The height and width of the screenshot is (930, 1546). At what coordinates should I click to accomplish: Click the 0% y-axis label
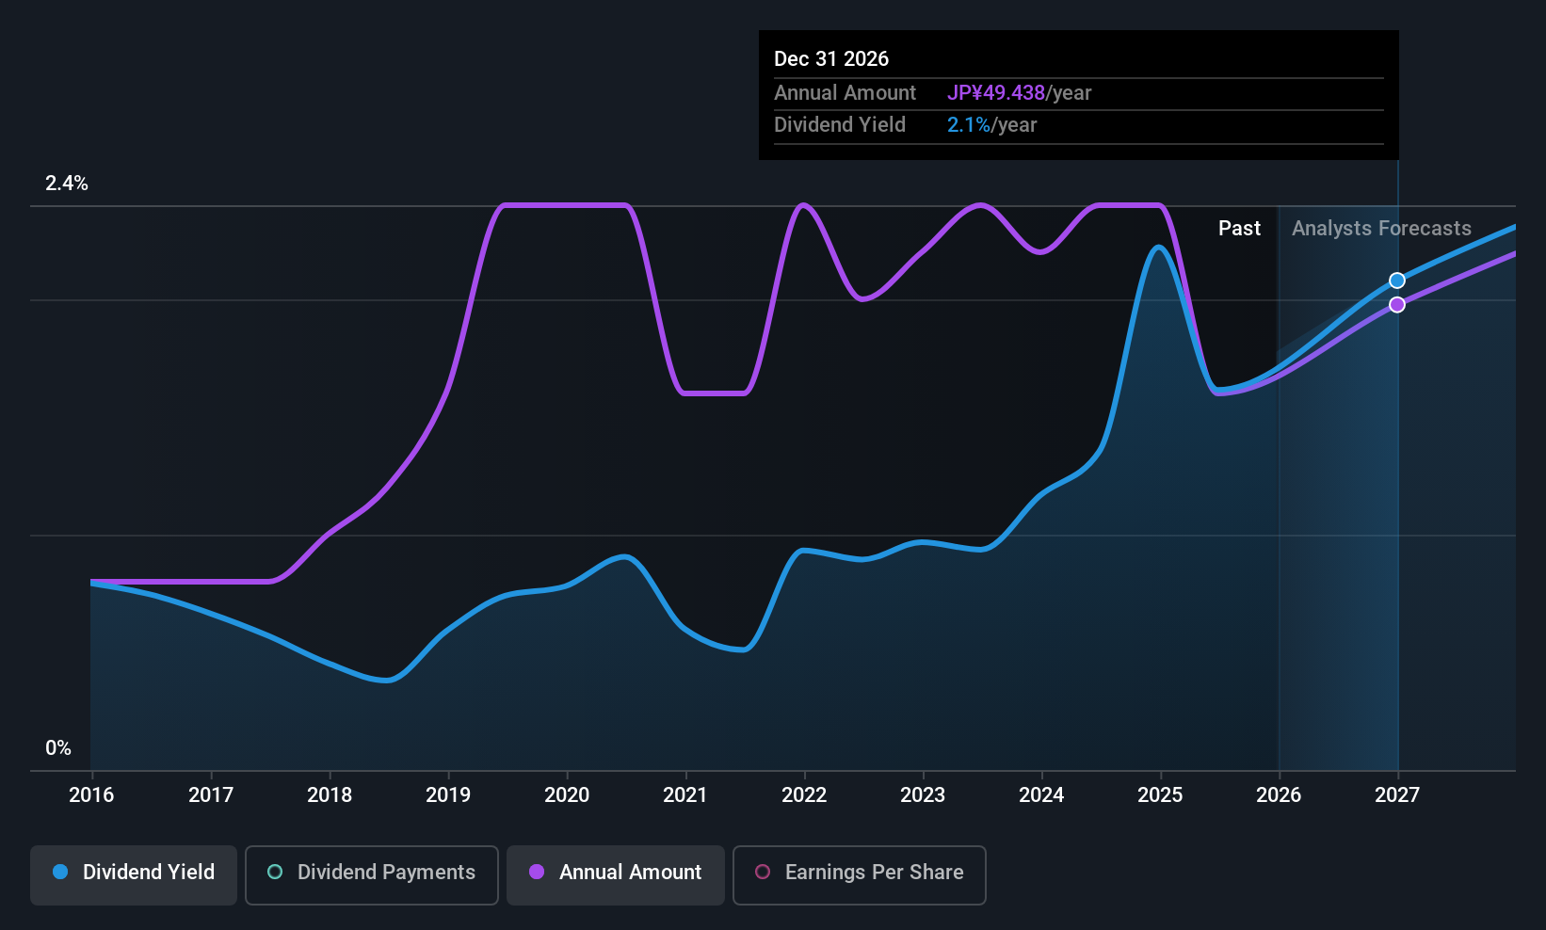58,748
